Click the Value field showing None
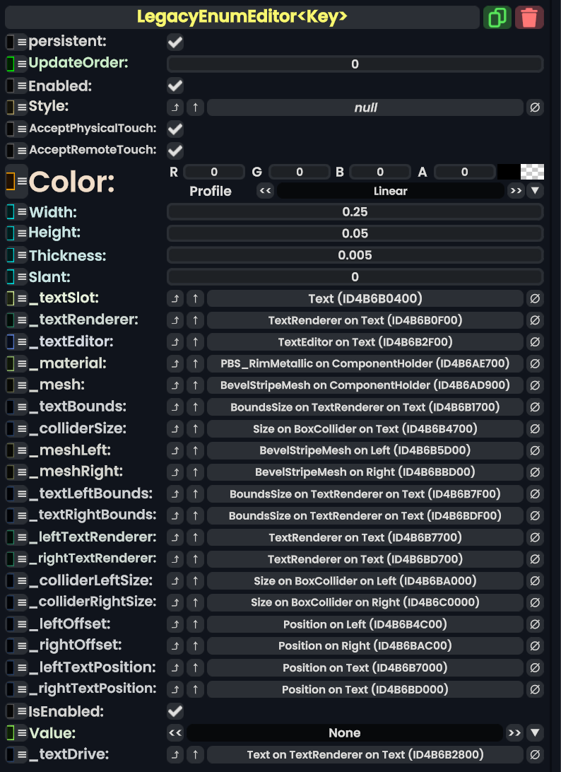Viewport: 561px width, 772px height. click(x=345, y=733)
